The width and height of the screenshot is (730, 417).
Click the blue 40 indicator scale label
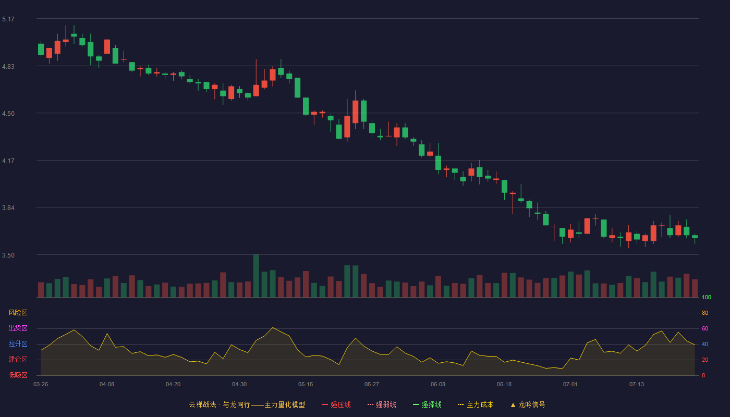(x=705, y=344)
